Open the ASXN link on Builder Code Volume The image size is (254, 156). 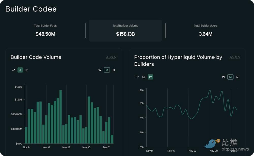111,57
